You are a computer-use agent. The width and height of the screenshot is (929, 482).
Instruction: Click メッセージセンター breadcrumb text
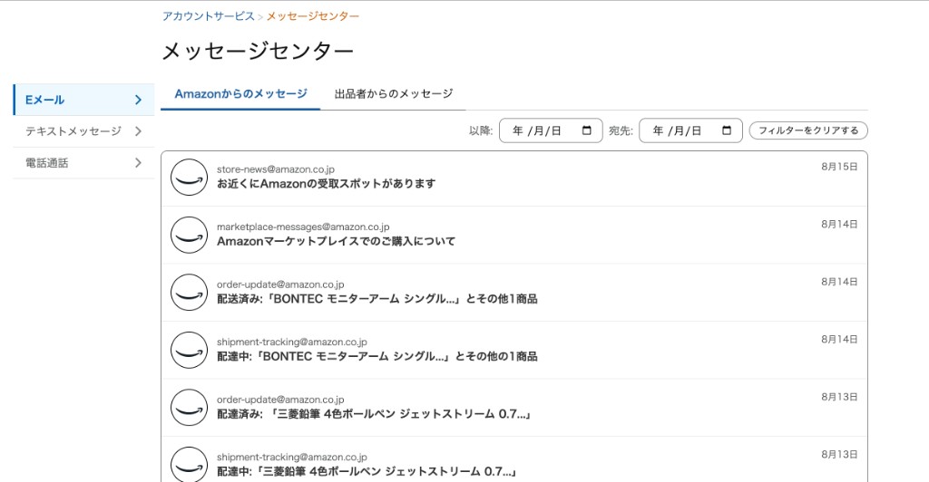click(312, 16)
